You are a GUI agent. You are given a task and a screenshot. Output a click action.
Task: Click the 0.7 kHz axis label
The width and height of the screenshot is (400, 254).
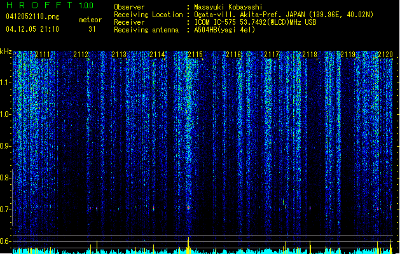tap(5, 210)
